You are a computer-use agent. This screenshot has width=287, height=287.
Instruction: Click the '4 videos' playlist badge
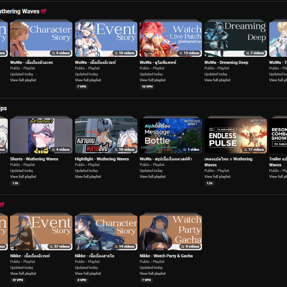[61, 150]
